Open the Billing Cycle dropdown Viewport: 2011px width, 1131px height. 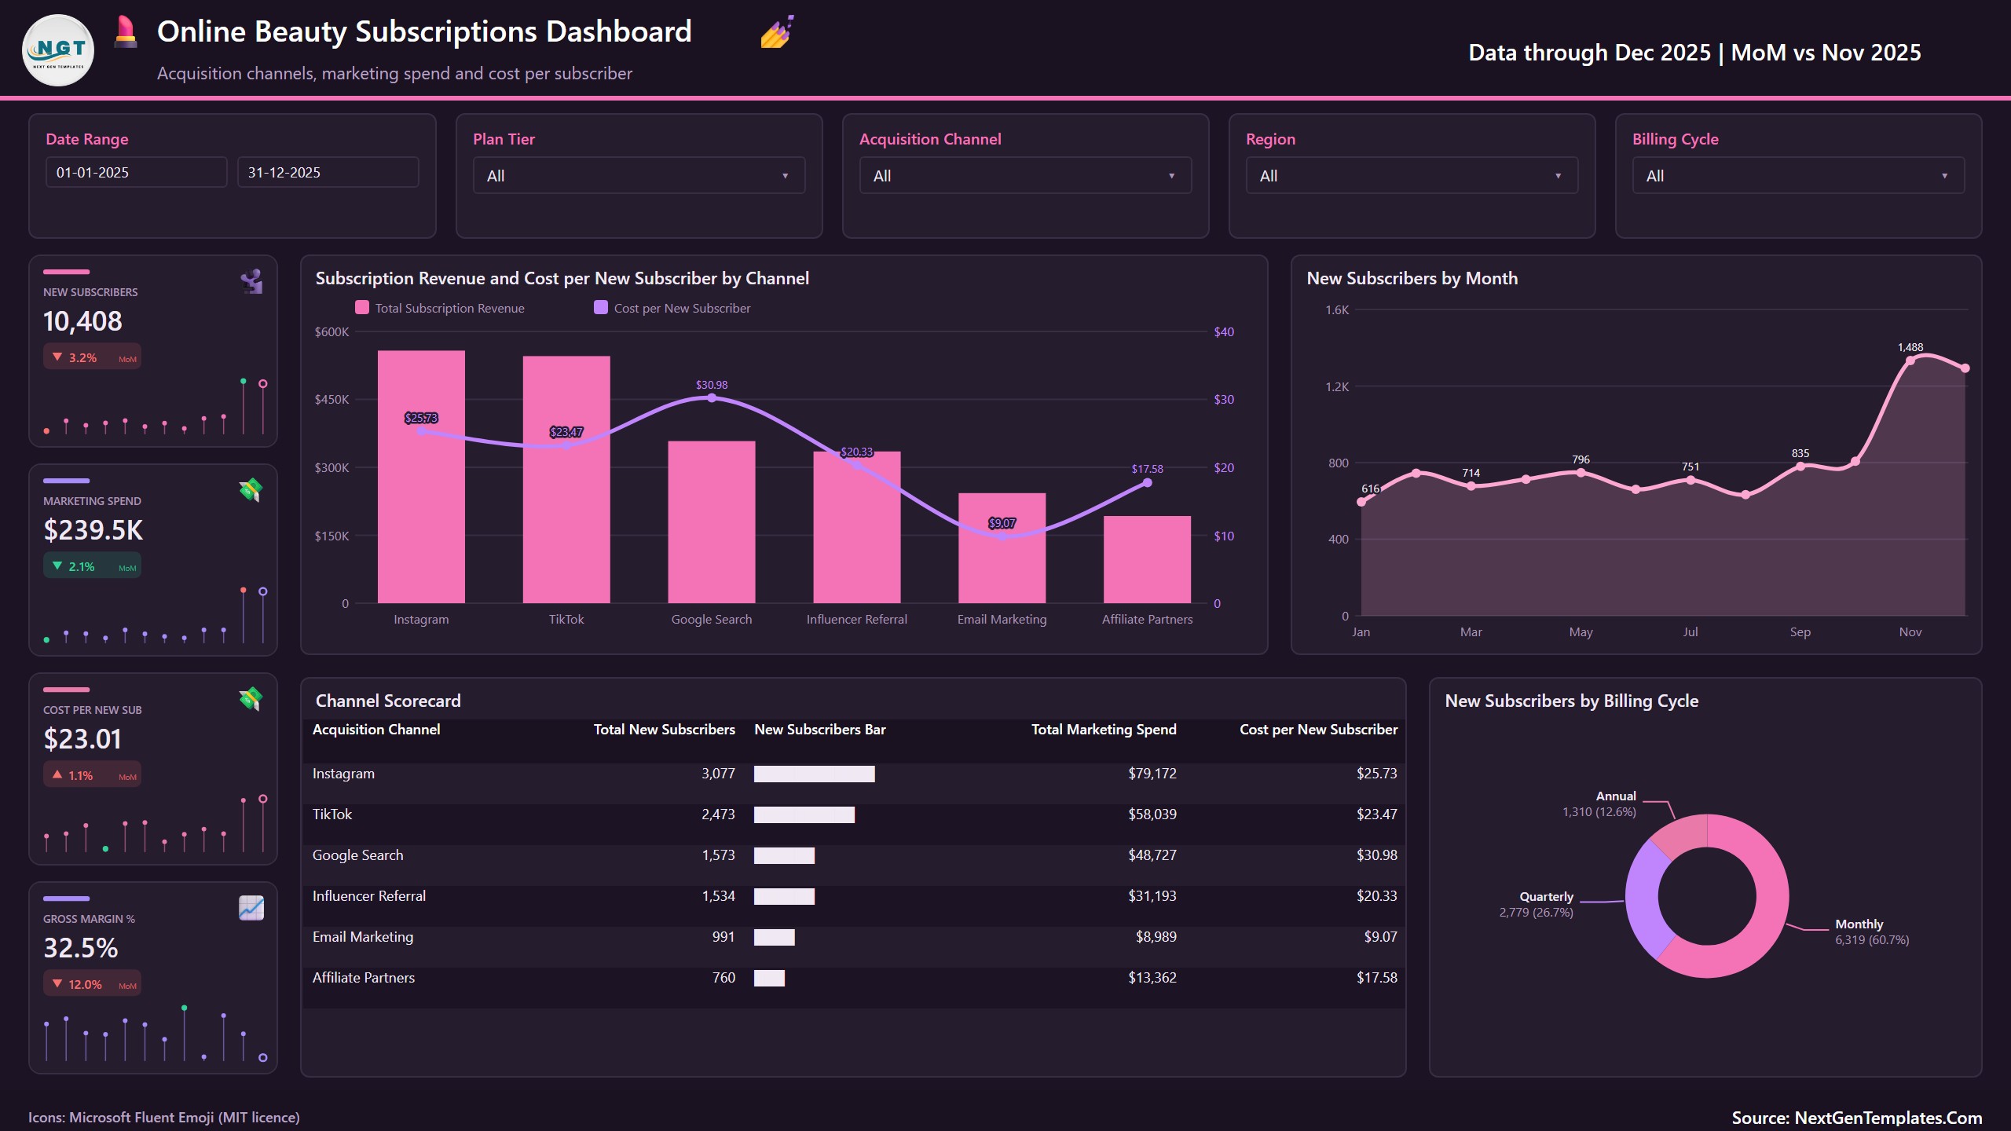[x=1798, y=176]
